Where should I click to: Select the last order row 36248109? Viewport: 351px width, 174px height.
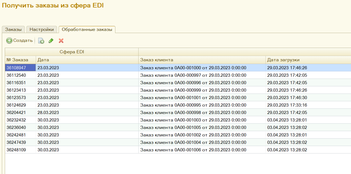click(17, 150)
